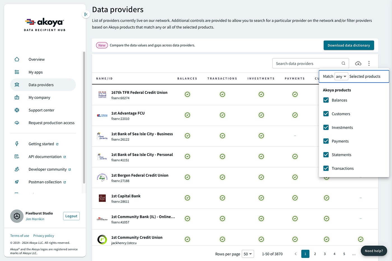The width and height of the screenshot is (392, 261).
Task: Click the 1st Community Credit Union logo
Action: pos(102,239)
